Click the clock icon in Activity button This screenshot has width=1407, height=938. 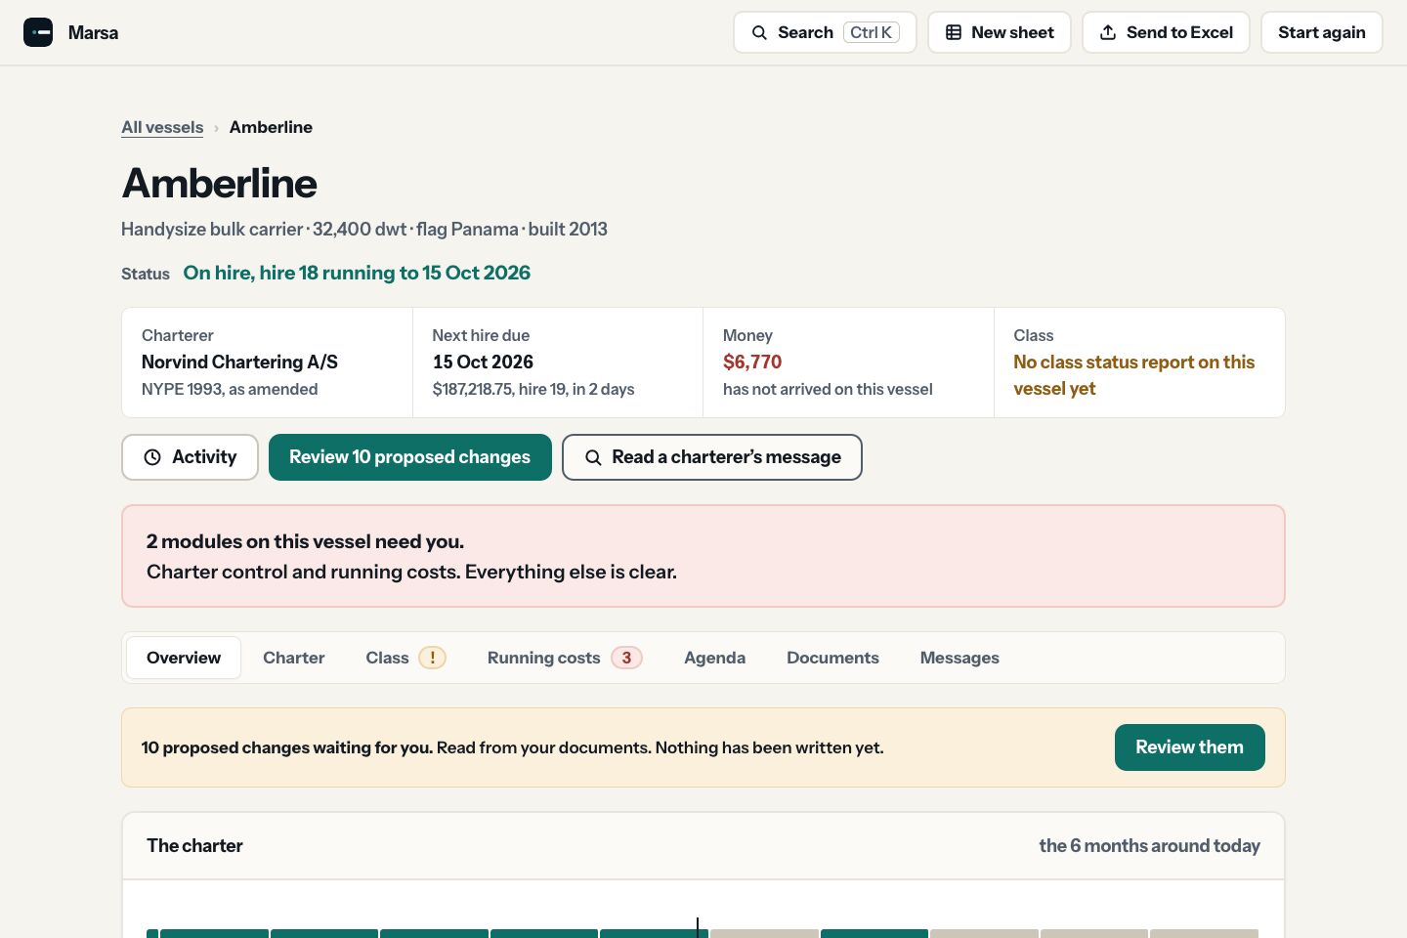152,457
